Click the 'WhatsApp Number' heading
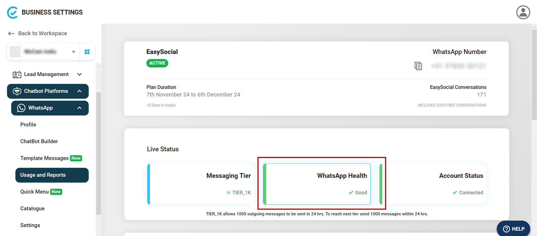Viewport: 537px width, 236px height. 459,52
